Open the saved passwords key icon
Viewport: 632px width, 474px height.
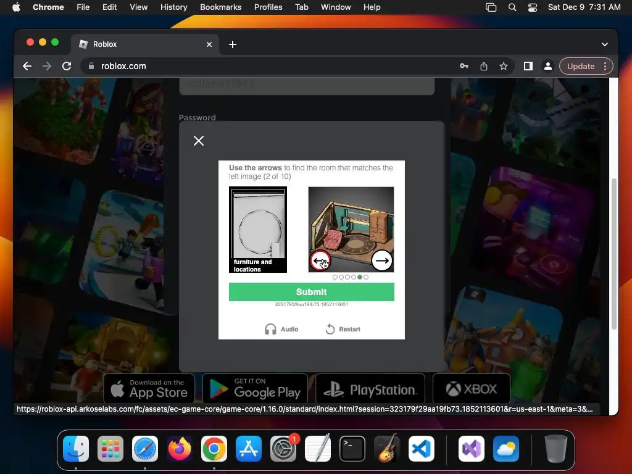464,66
